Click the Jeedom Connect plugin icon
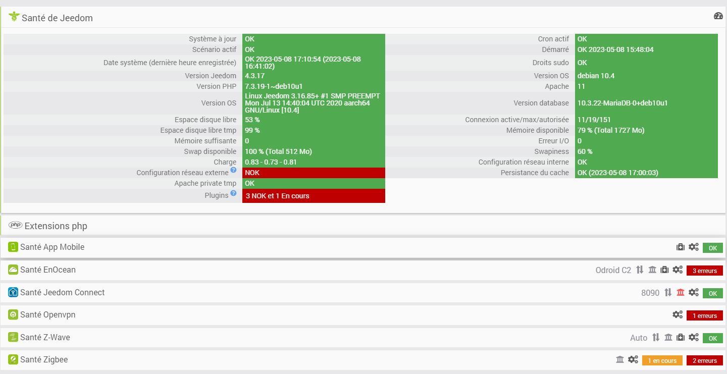Viewport: 727px width, 374px height. [x=13, y=292]
